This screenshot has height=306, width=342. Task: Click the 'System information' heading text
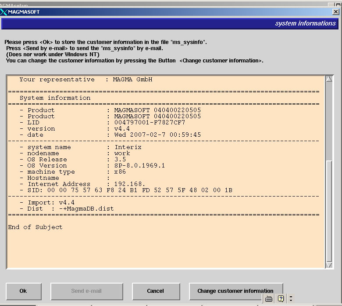[x=55, y=98]
